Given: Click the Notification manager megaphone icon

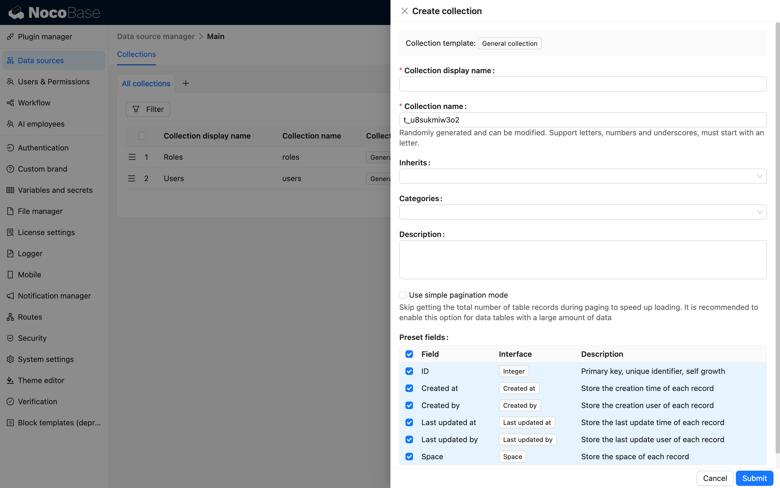Looking at the screenshot, I should [x=10, y=296].
